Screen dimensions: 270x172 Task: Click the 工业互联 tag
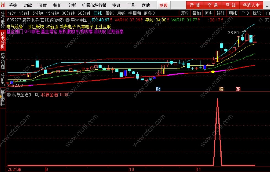tap(103, 27)
